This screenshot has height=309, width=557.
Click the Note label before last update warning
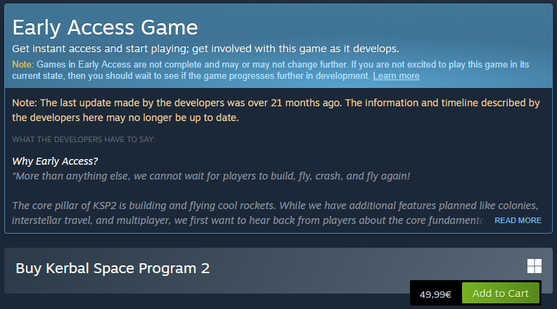25,103
